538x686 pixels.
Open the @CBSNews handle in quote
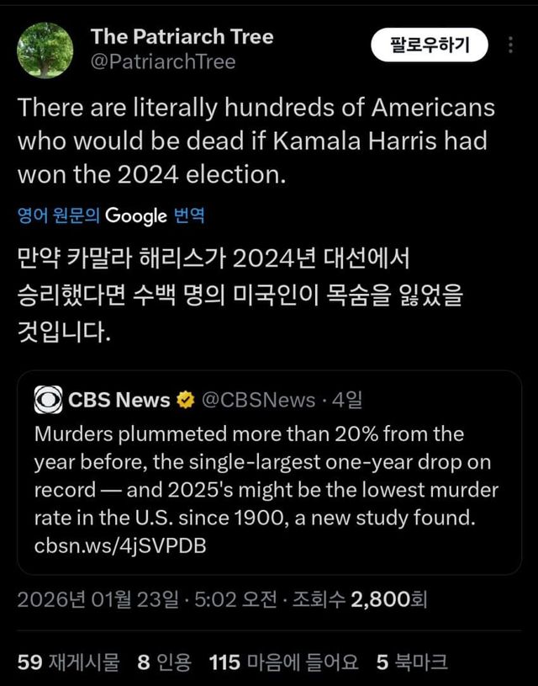(256, 400)
